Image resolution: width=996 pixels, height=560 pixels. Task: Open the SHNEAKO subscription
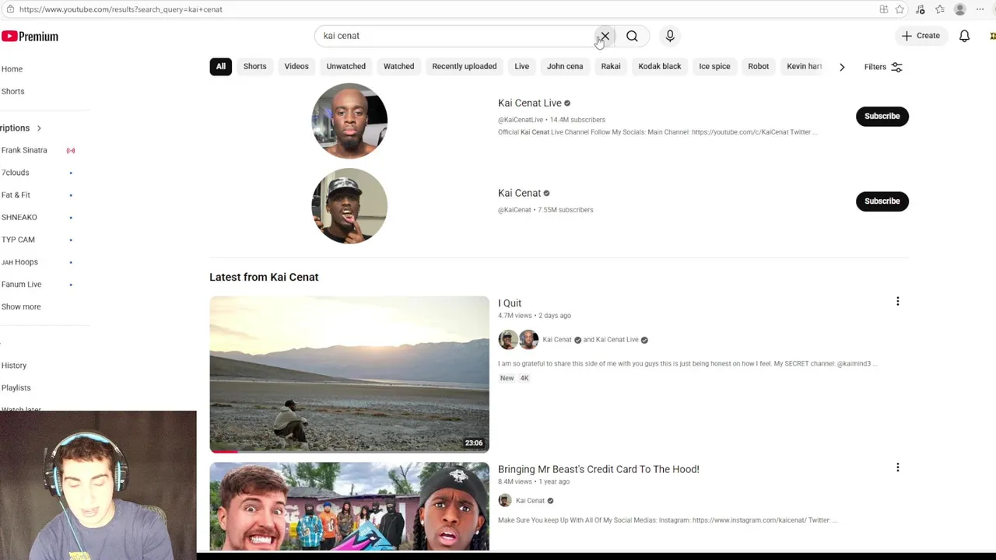pos(19,217)
